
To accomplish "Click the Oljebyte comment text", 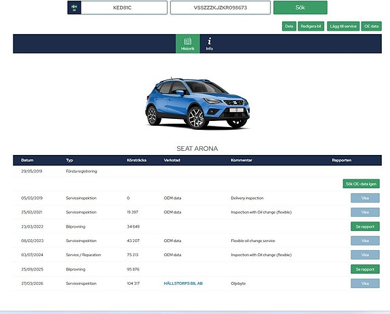I will point(238,283).
